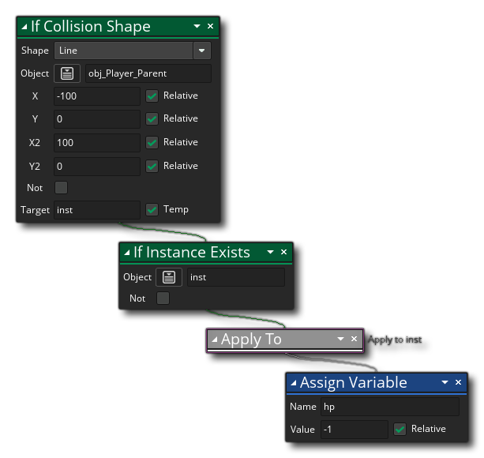The height and width of the screenshot is (458, 484).
Task: Toggle Relative checkbox in Assign Variable
Action: 400,430
